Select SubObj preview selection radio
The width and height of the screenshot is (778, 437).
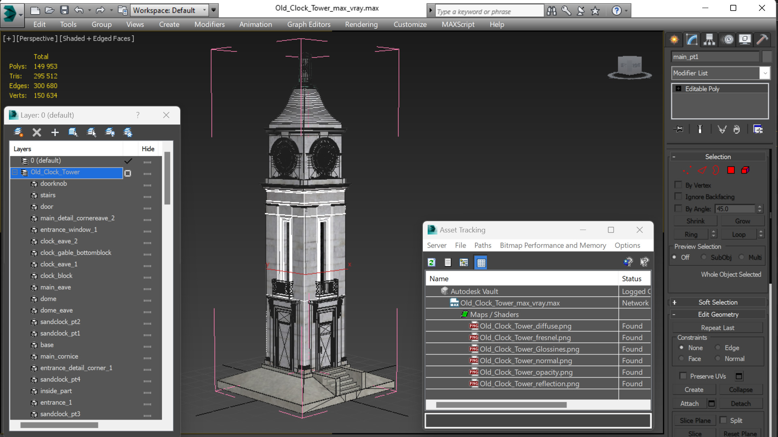coord(704,257)
